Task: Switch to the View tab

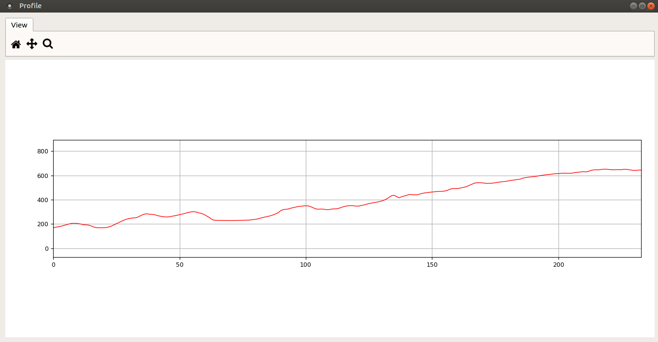Action: tap(19, 25)
